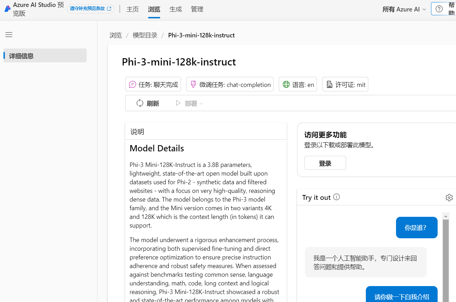The height and width of the screenshot is (302, 456).
Task: Click the license building icon
Action: coord(329,85)
